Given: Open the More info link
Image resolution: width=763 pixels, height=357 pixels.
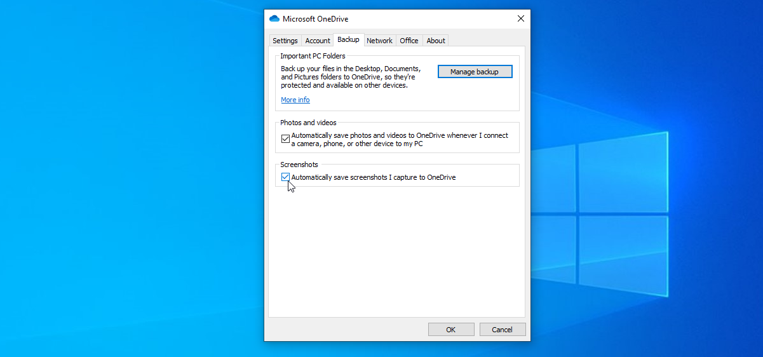Looking at the screenshot, I should coord(295,100).
